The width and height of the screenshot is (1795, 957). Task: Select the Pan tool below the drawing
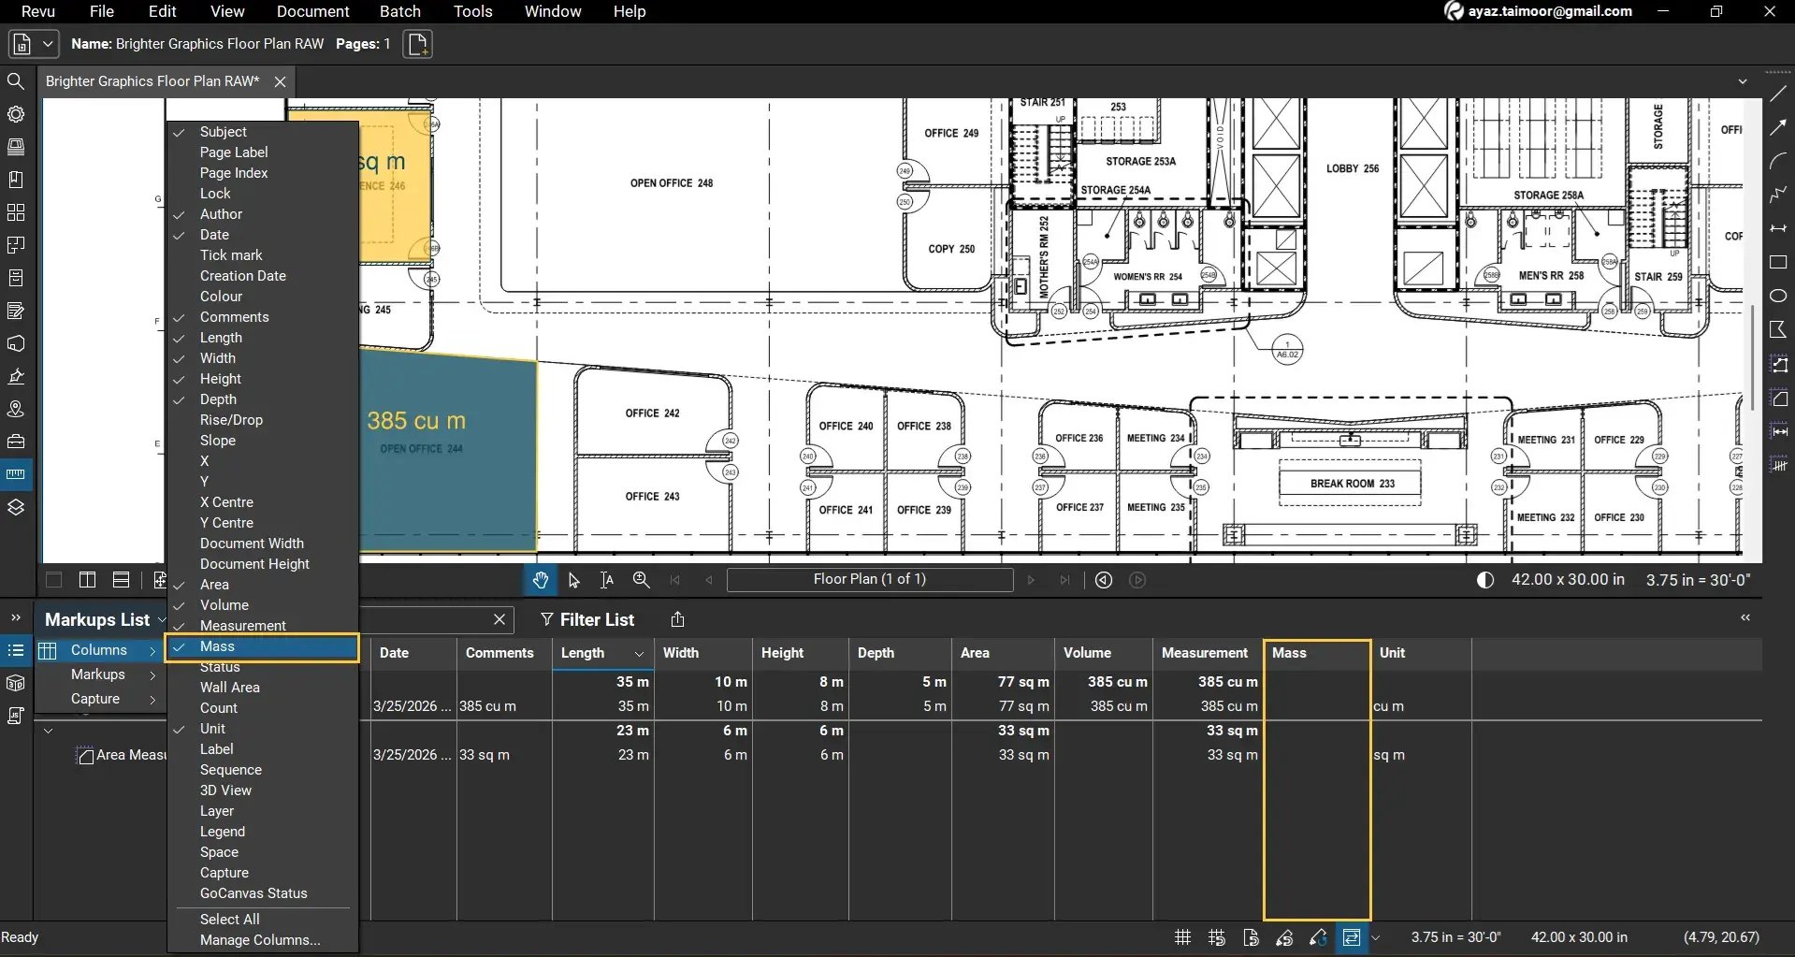pyautogui.click(x=541, y=580)
